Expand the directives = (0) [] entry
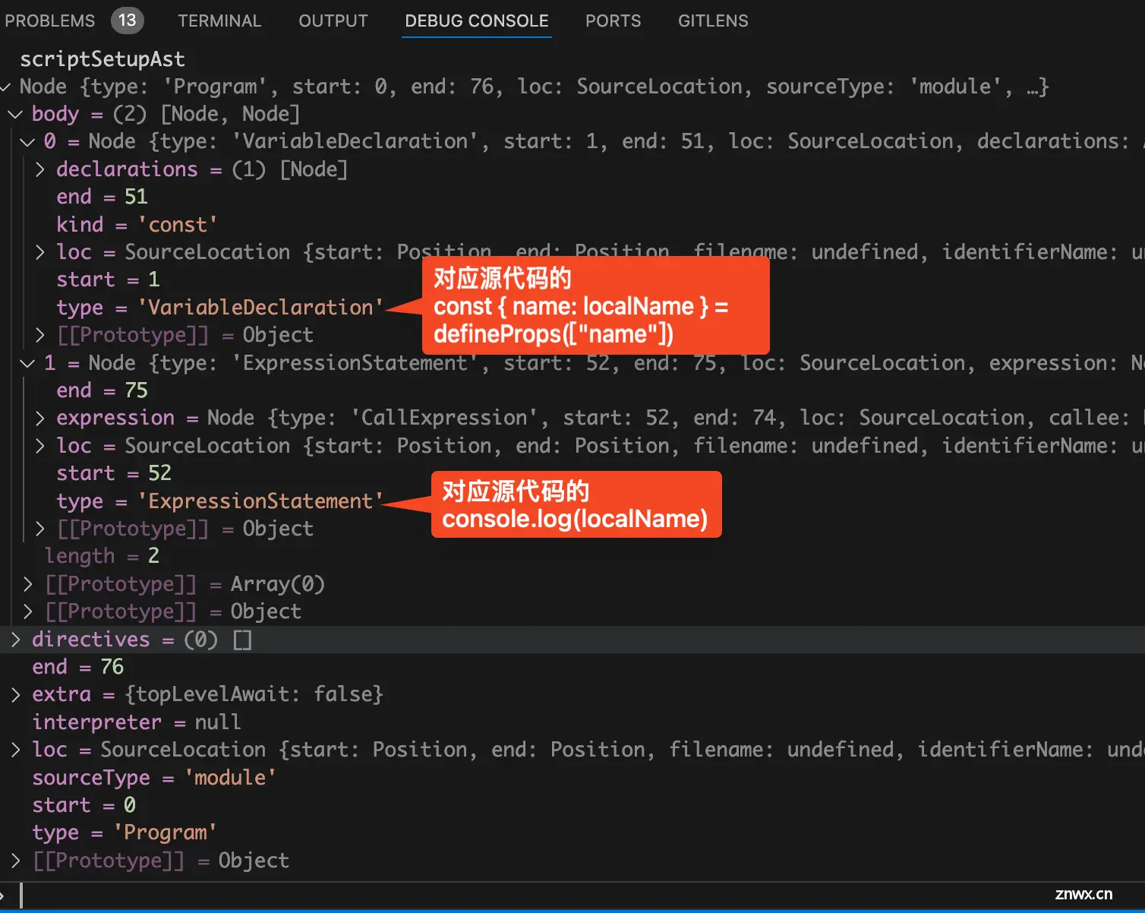 [15, 640]
